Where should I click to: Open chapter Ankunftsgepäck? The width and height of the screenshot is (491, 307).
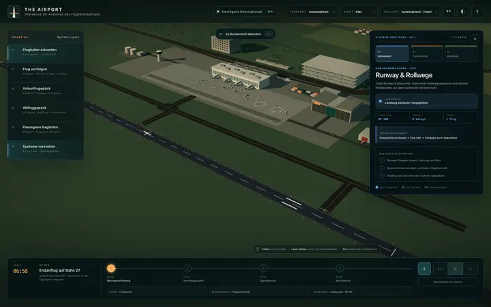pyautogui.click(x=46, y=91)
